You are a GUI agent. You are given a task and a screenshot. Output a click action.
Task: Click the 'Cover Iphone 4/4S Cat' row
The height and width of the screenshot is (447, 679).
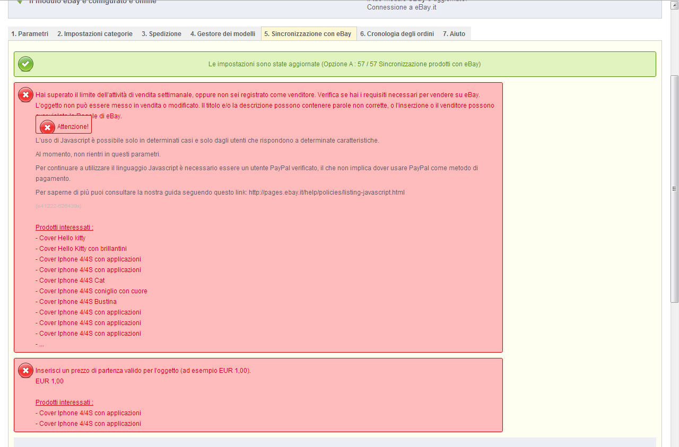pos(70,281)
